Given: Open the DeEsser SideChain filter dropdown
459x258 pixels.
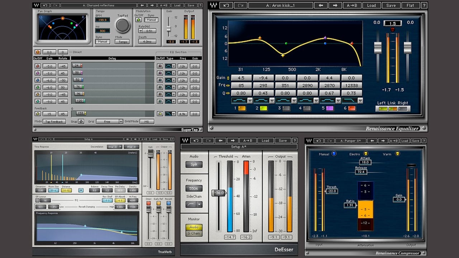Looking at the screenshot, I should click(x=199, y=205).
